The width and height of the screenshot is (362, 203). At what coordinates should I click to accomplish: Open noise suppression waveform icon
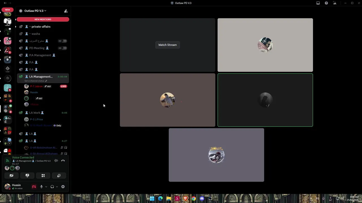click(56, 161)
